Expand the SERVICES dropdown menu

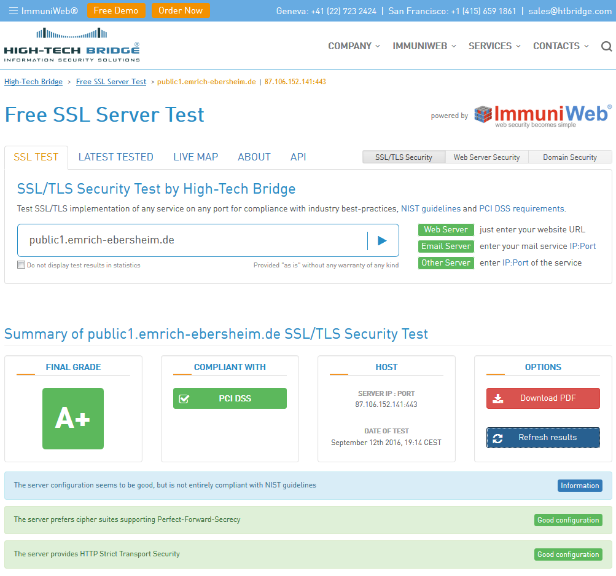[x=494, y=46]
